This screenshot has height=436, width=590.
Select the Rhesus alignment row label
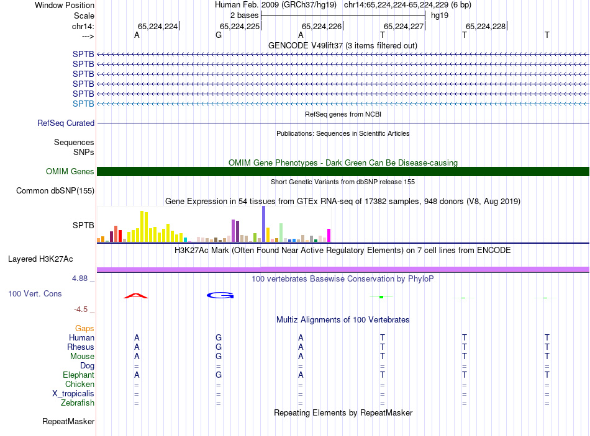(x=81, y=347)
